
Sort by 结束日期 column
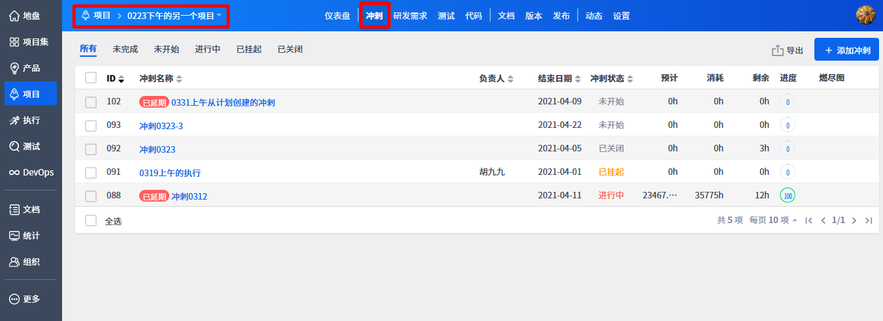point(559,78)
